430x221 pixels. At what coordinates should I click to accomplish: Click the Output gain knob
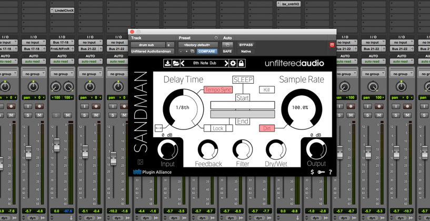point(316,149)
